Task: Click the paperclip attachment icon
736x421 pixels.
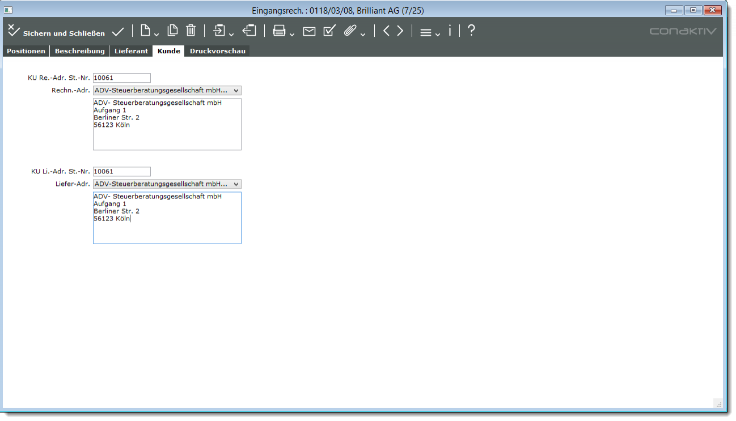Action: [x=350, y=31]
